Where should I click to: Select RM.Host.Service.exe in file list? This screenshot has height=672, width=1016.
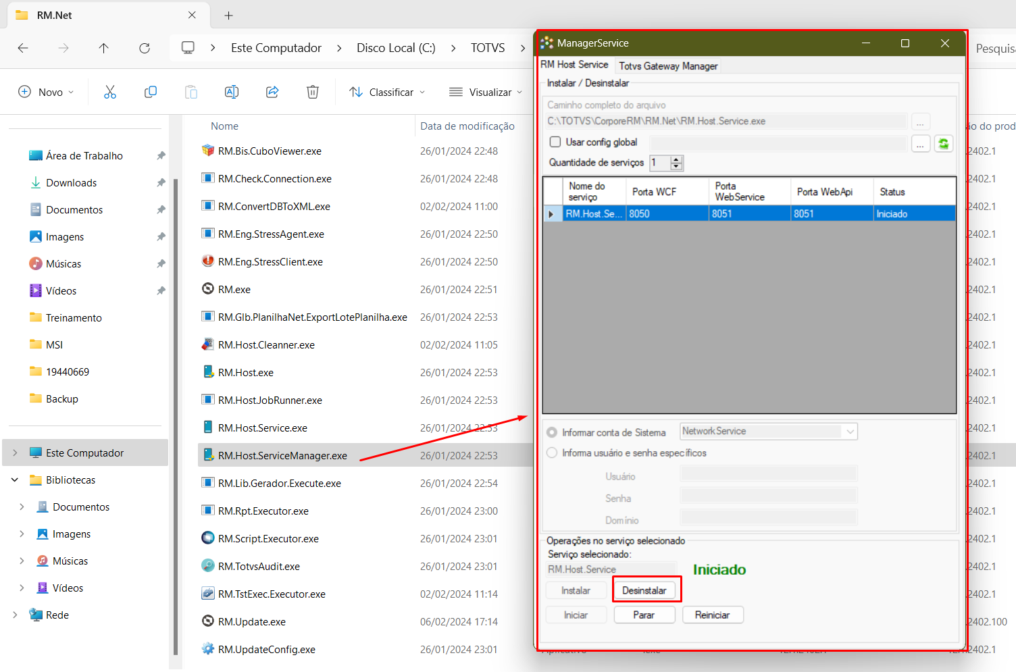[263, 428]
